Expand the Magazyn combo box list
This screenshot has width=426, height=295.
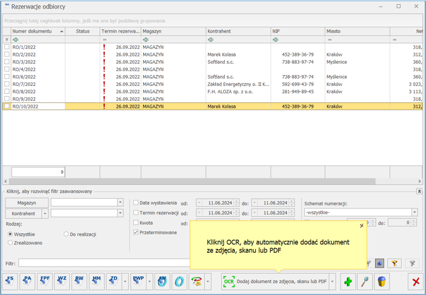pos(120,203)
